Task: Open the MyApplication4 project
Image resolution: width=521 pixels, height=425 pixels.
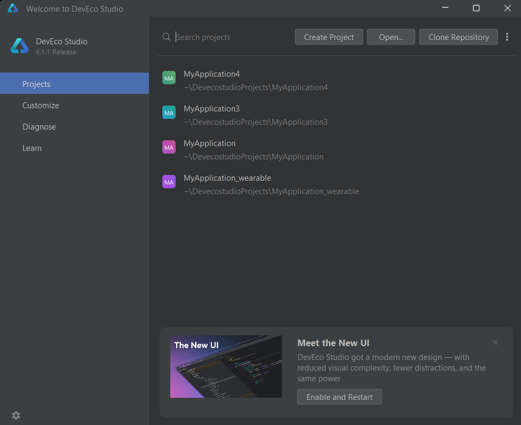Action: point(336,81)
